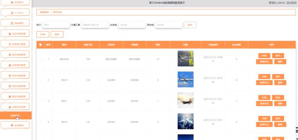Click the 新增 add button
298x140 pixels.
point(43,34)
